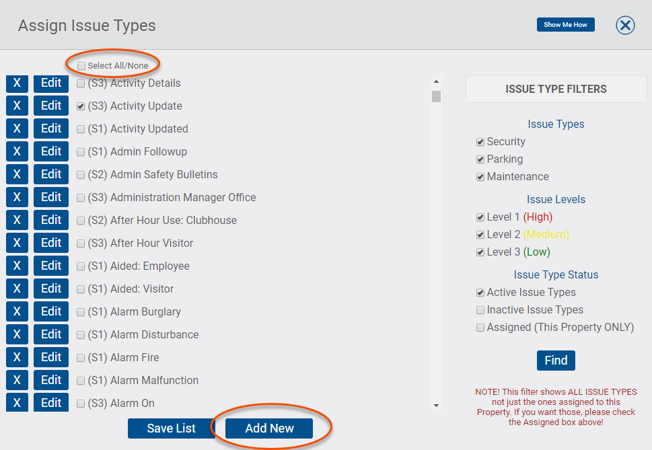Remove (S1) Alarm Burglary via the X icon
Image resolution: width=652 pixels, height=450 pixels.
point(16,311)
